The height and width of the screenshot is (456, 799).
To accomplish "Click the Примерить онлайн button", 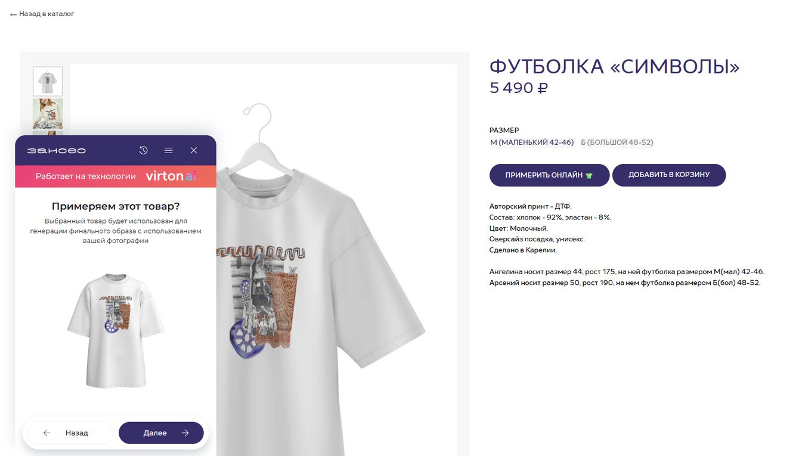I will tap(549, 175).
